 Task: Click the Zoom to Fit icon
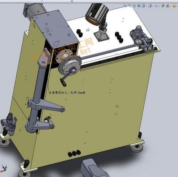pos(125,6)
